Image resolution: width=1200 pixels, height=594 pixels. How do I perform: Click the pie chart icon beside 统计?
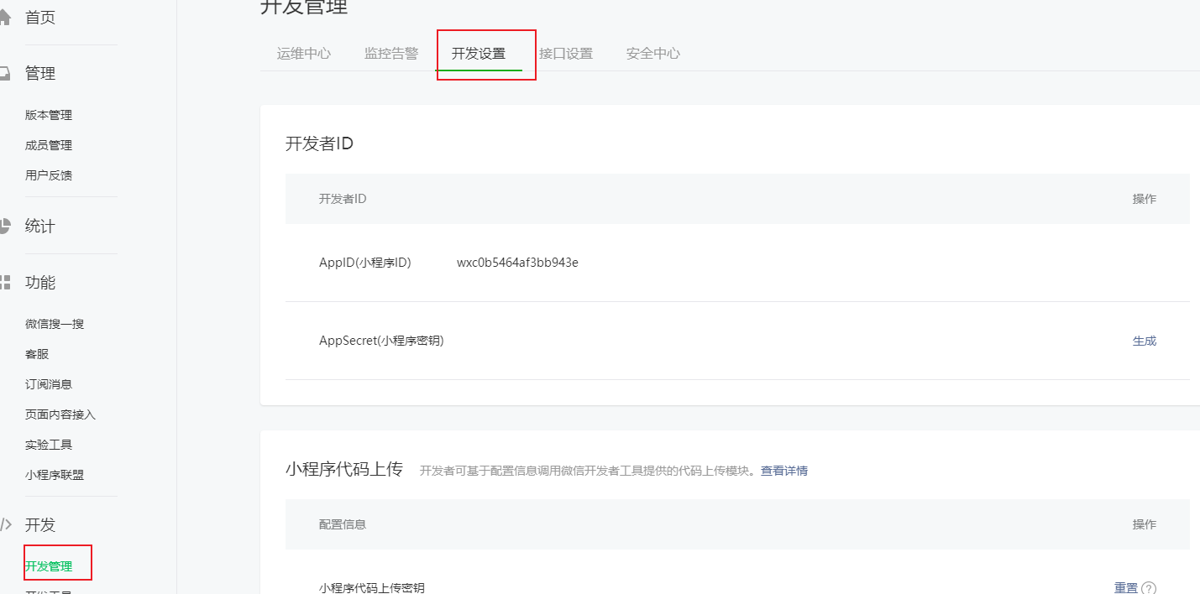coord(5,226)
